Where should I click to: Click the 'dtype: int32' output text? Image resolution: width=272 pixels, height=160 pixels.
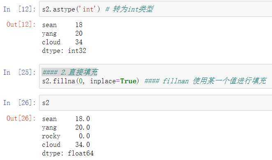click(x=64, y=51)
